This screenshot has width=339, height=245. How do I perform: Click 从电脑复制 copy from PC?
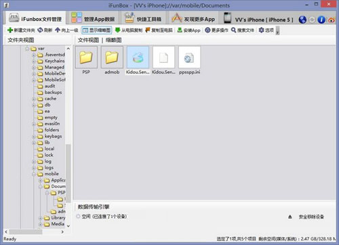[x=129, y=30]
